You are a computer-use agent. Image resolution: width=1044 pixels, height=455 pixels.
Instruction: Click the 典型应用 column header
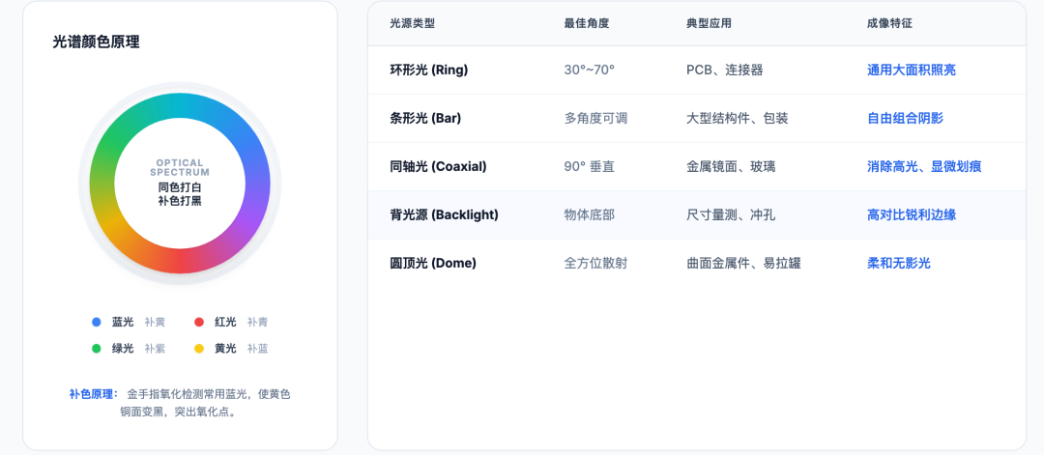pyautogui.click(x=710, y=23)
